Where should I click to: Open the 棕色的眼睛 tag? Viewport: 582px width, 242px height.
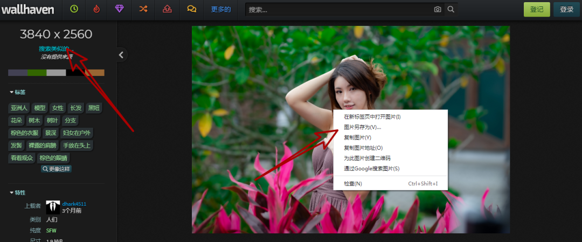click(53, 158)
